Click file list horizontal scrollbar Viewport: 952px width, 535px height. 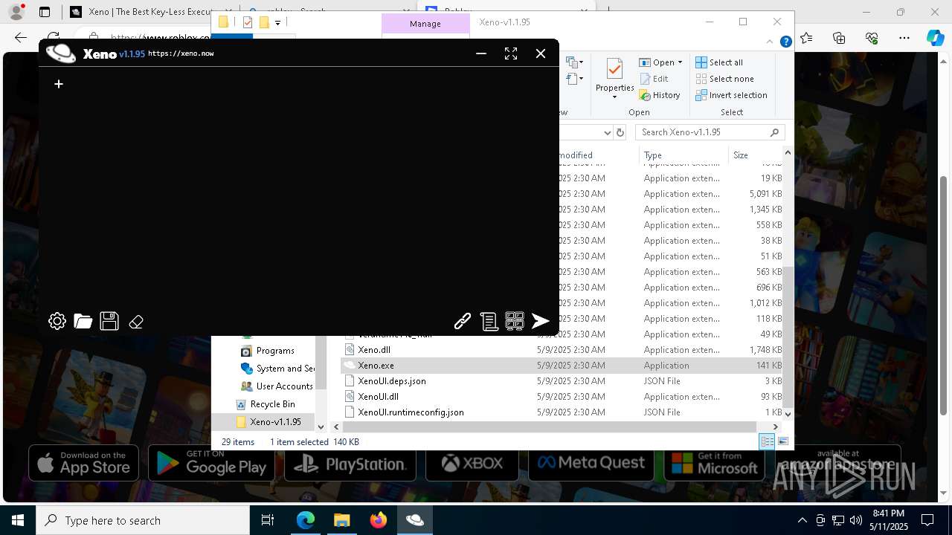pyautogui.click(x=550, y=427)
